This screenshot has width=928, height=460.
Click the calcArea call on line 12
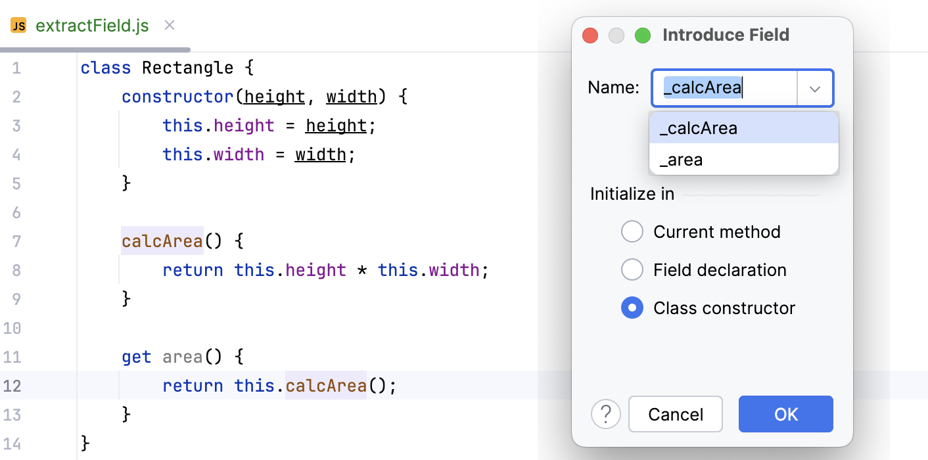pos(325,386)
